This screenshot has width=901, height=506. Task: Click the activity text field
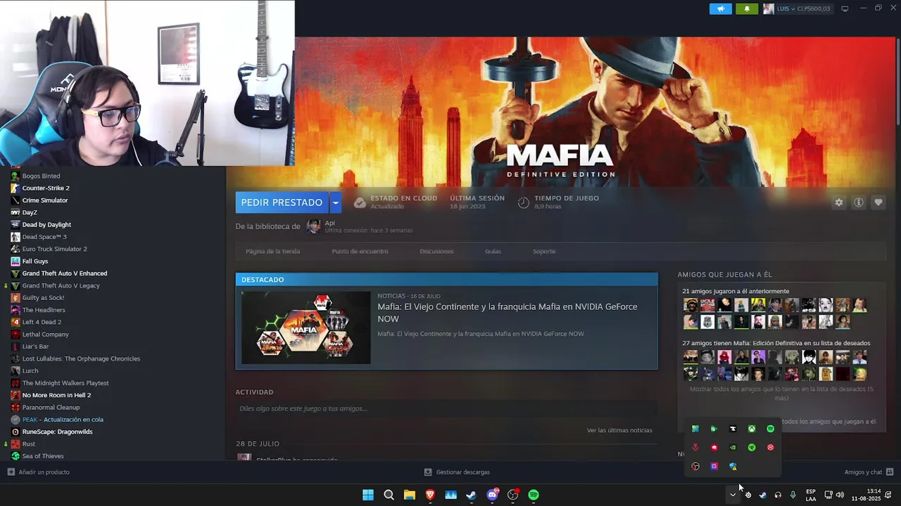446,408
